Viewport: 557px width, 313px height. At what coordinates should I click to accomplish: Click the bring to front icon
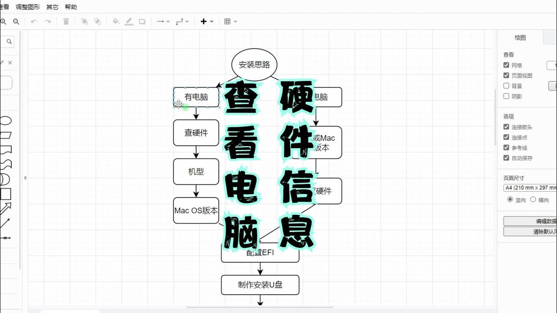[x=84, y=21]
